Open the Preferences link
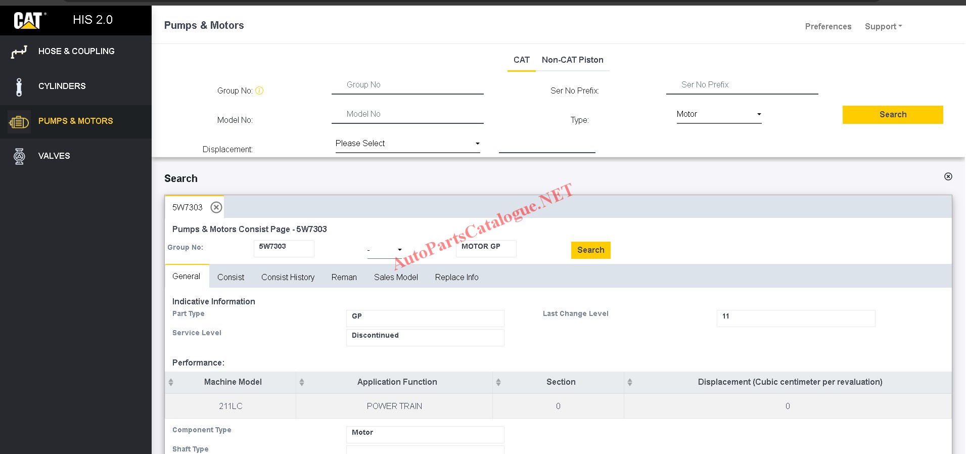Viewport: 966px width, 454px height. 828,26
